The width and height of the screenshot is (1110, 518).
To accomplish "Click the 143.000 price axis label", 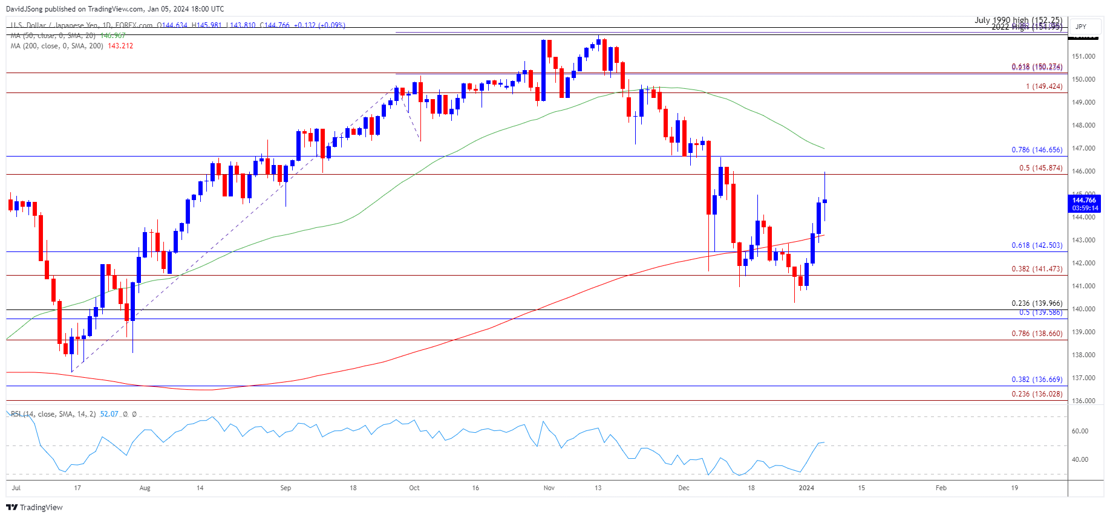I will click(1083, 240).
